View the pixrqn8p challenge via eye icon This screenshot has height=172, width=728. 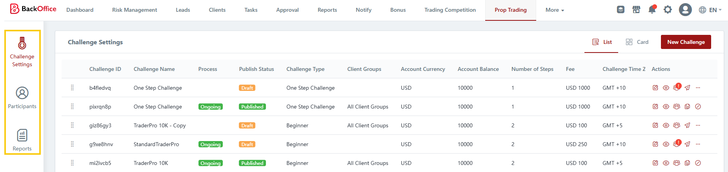666,107
